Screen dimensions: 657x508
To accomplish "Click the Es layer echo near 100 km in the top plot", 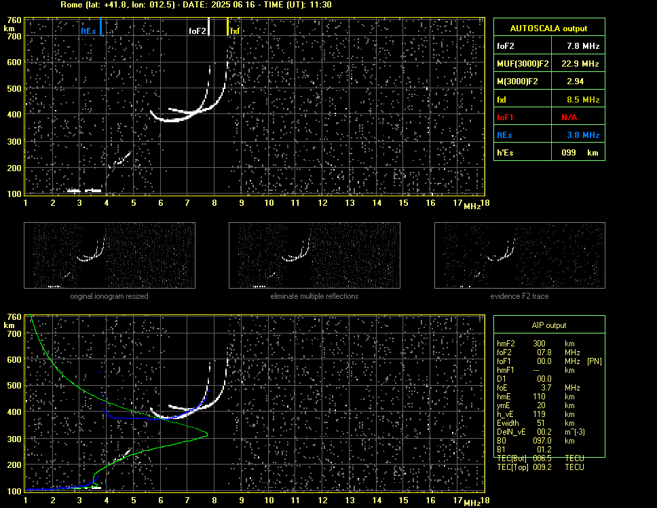I will (x=85, y=191).
